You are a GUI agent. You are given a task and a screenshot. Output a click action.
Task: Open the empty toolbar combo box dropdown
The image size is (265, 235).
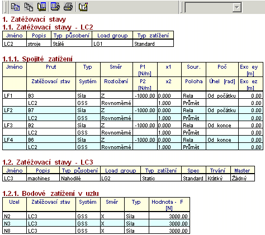click(237, 7)
